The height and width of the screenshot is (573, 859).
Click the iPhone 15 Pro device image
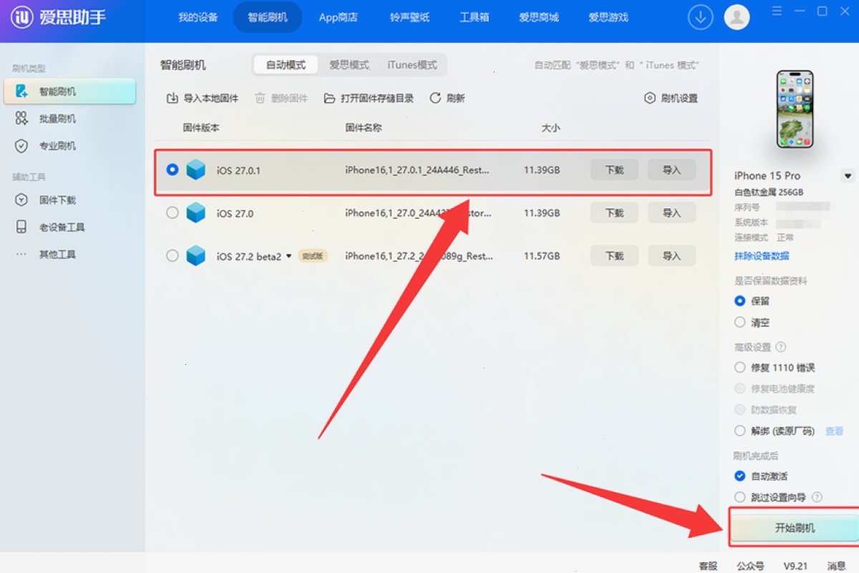point(795,109)
